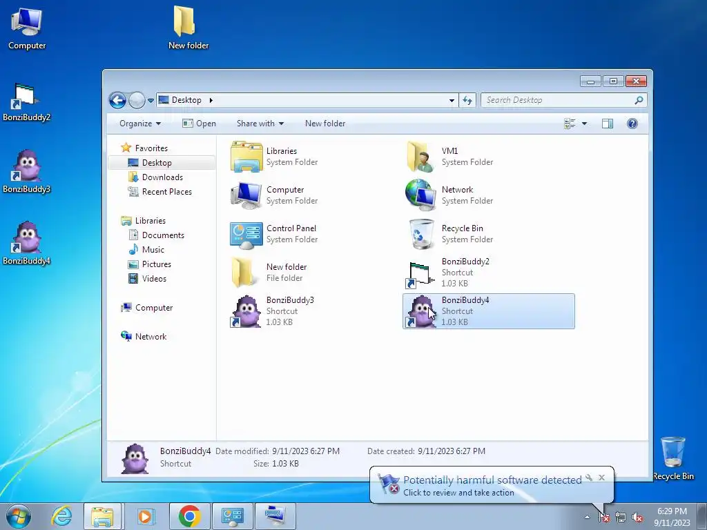Screen dimensions: 707x530
Task: Open notification options wrench icon
Action: tap(589, 478)
